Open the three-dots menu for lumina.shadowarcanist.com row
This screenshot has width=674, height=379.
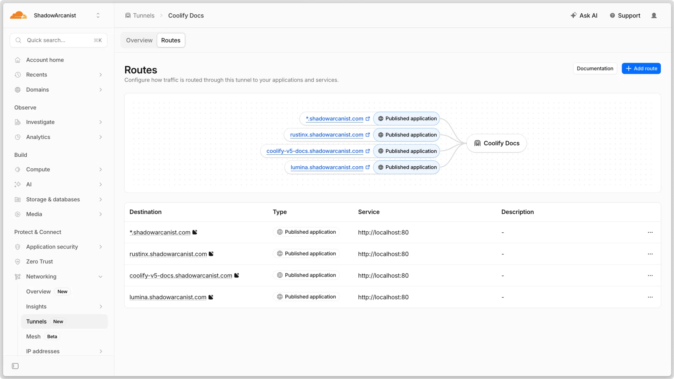(650, 297)
